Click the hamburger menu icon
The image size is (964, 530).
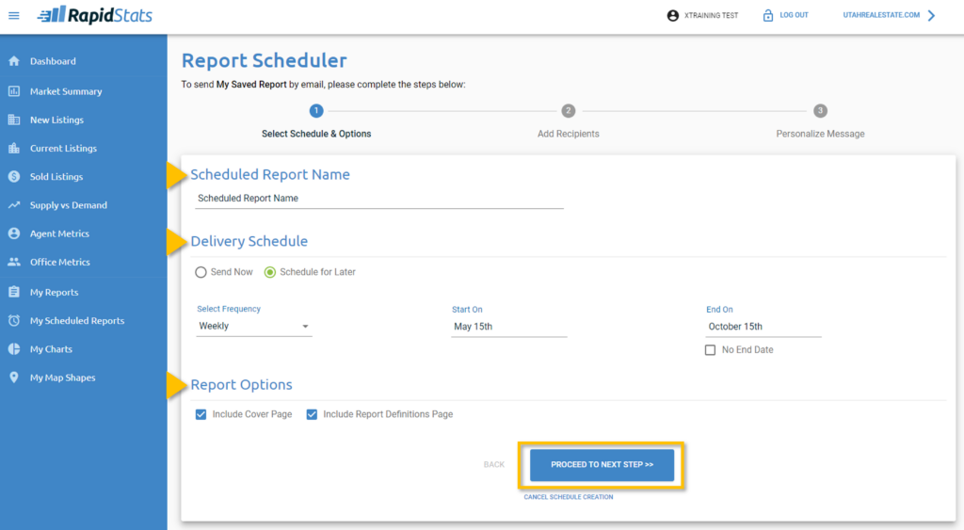14,16
